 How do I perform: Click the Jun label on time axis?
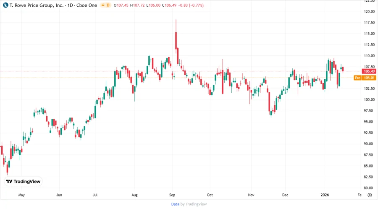tap(59, 195)
